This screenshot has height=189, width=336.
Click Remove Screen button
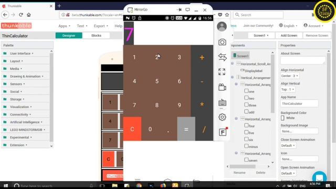click(317, 36)
